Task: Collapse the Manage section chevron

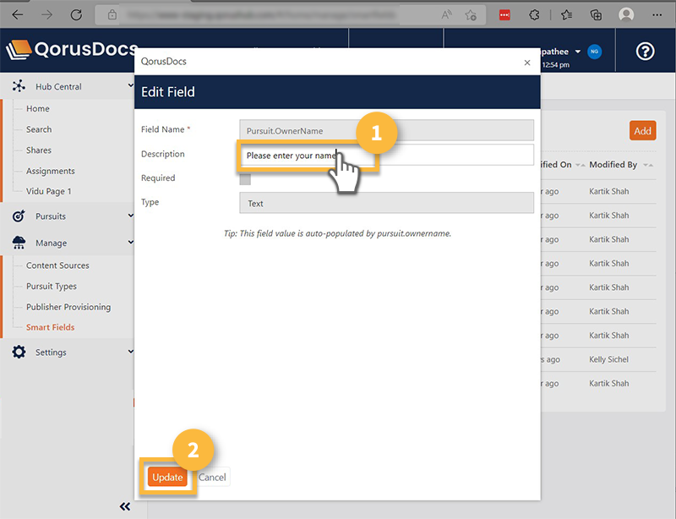Action: [x=131, y=242]
